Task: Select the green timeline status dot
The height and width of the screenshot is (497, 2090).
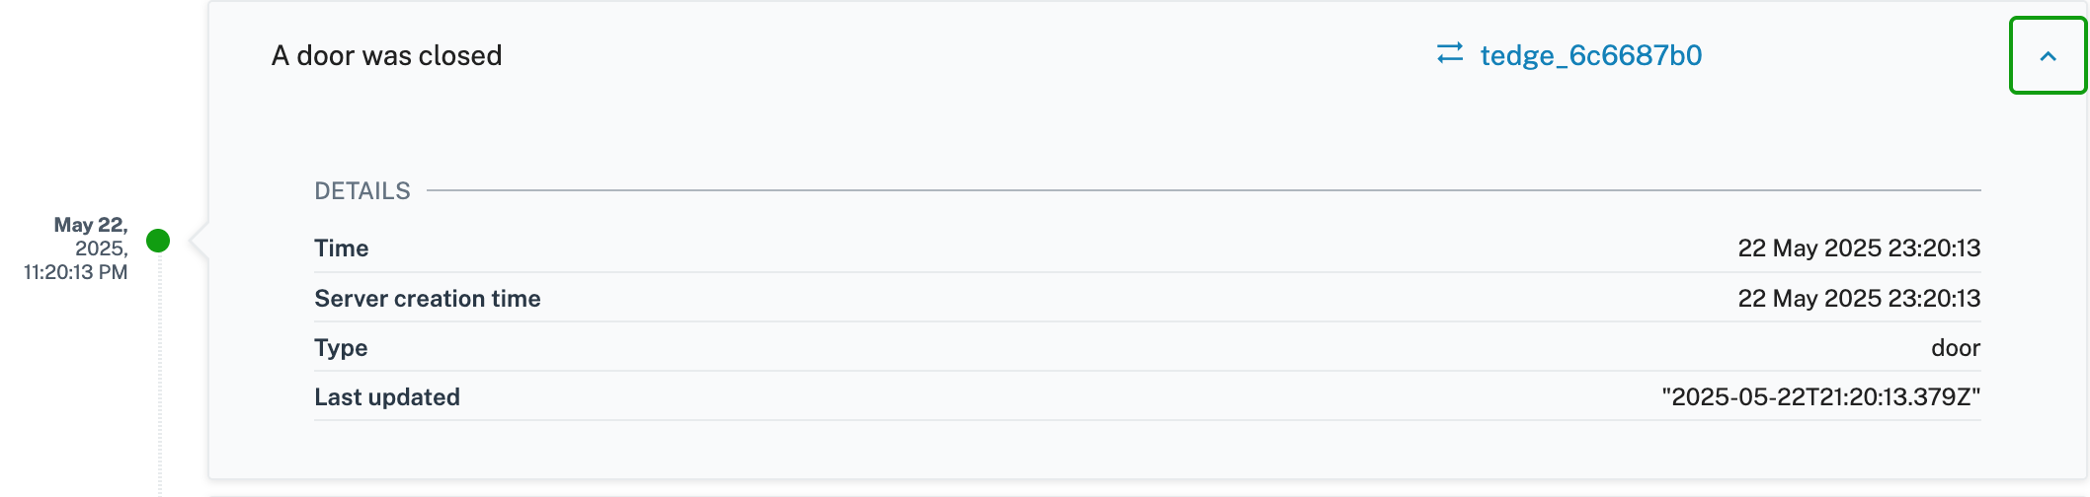Action: pyautogui.click(x=158, y=241)
